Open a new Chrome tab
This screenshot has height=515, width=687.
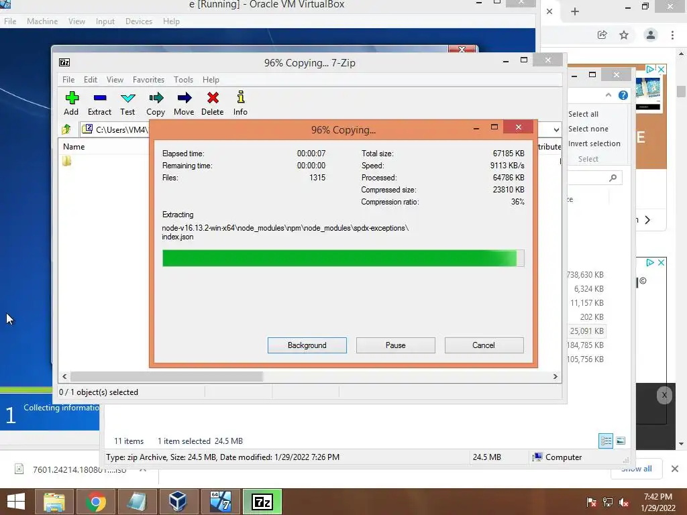pos(575,11)
